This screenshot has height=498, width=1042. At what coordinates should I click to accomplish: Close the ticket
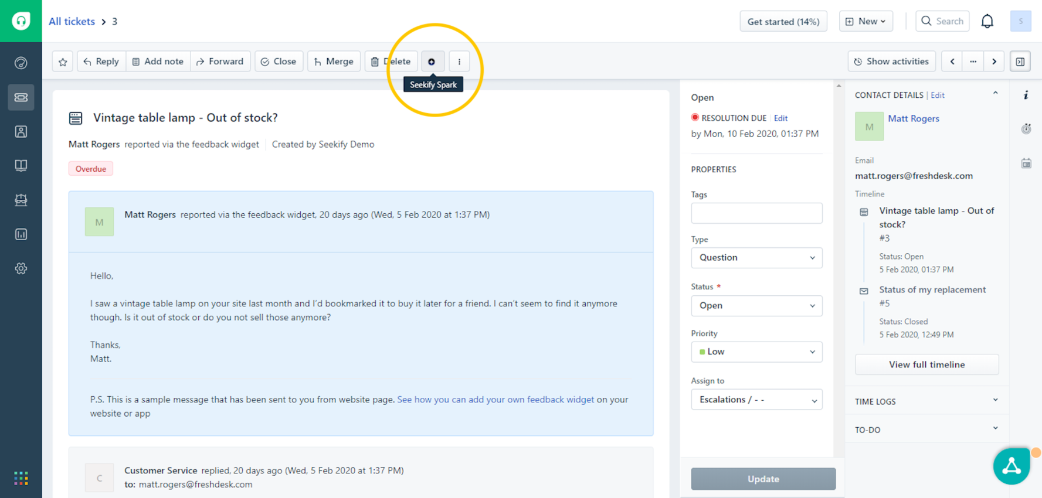tap(279, 62)
